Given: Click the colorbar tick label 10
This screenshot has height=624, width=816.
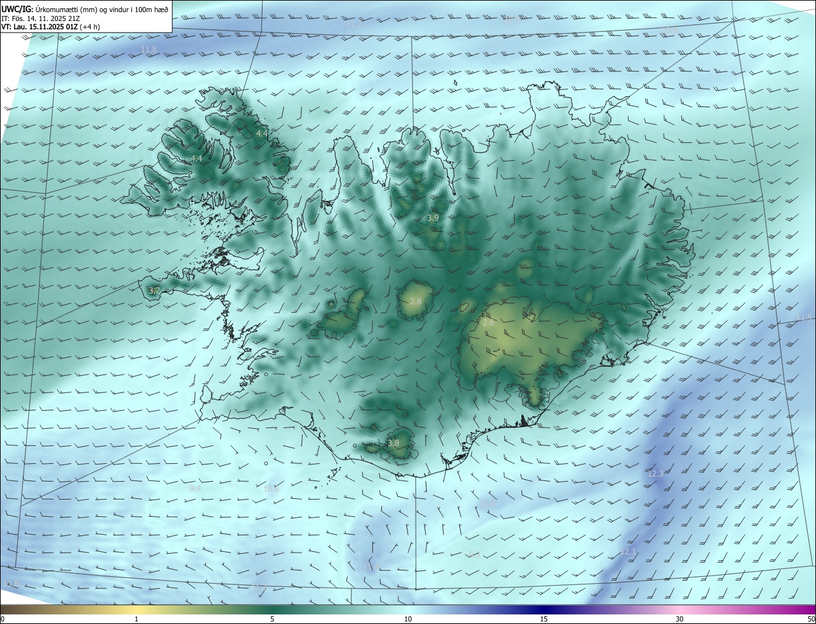Looking at the screenshot, I should (x=408, y=620).
